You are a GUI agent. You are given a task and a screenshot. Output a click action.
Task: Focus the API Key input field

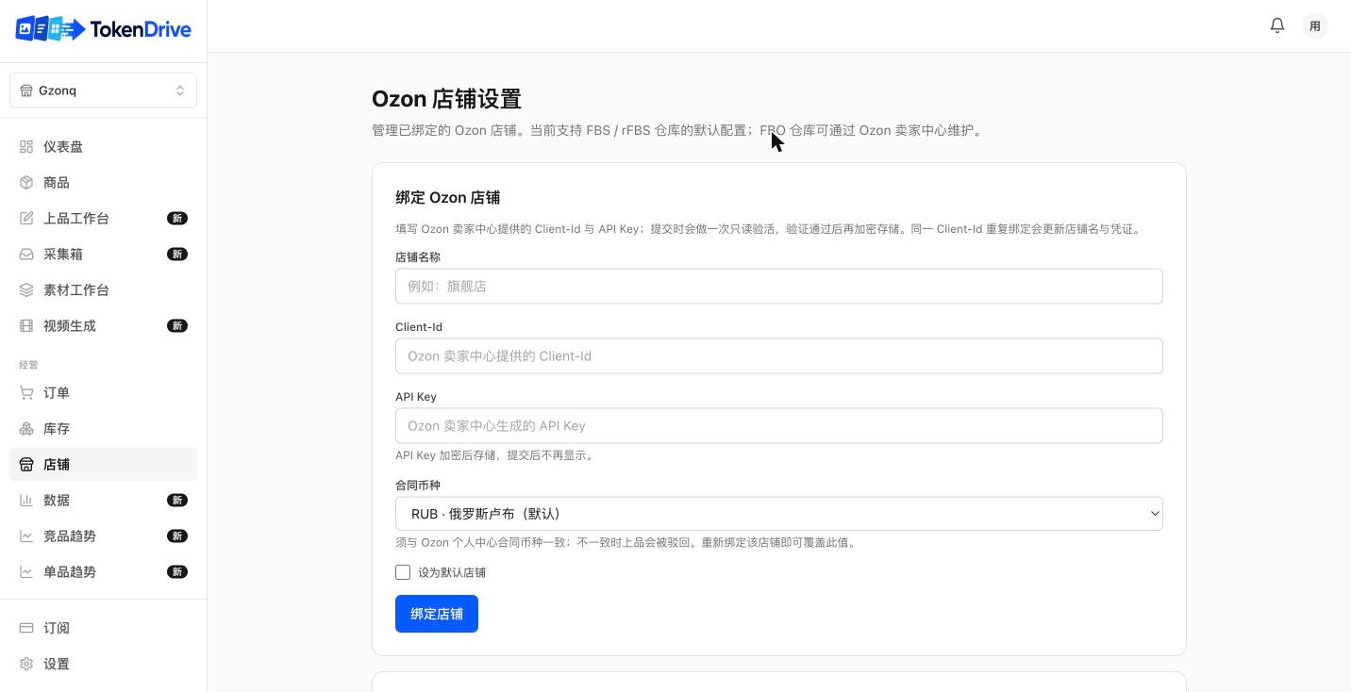click(779, 425)
